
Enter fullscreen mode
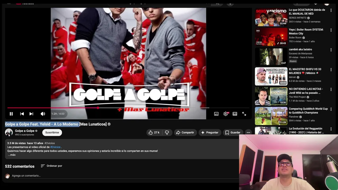point(244,114)
